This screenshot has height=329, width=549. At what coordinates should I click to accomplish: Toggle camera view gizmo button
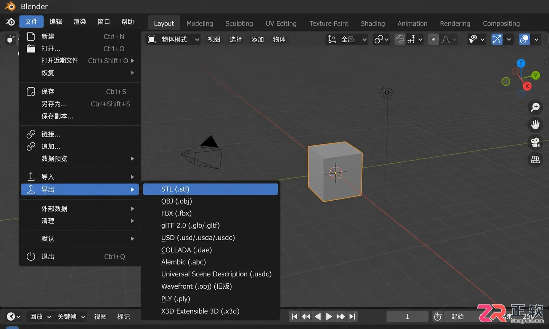pyautogui.click(x=535, y=142)
